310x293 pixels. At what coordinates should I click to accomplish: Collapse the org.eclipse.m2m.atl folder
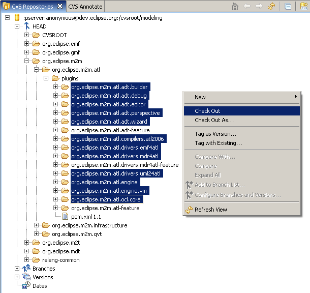36,70
